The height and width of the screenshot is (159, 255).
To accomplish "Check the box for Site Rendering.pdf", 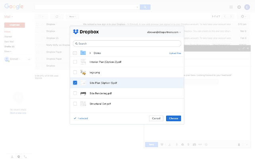I will (75, 93).
